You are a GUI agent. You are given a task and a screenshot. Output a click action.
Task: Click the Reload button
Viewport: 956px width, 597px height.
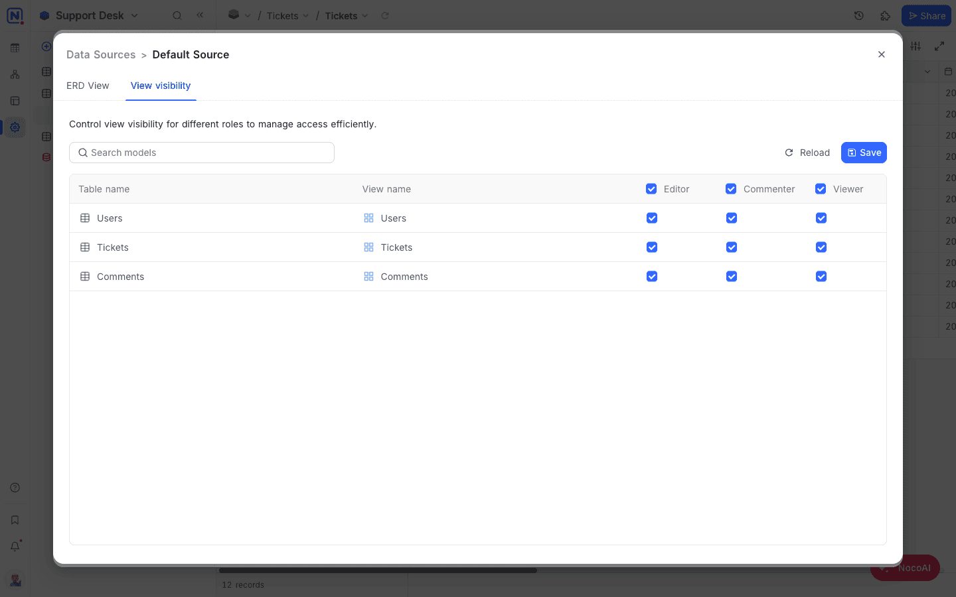(807, 153)
